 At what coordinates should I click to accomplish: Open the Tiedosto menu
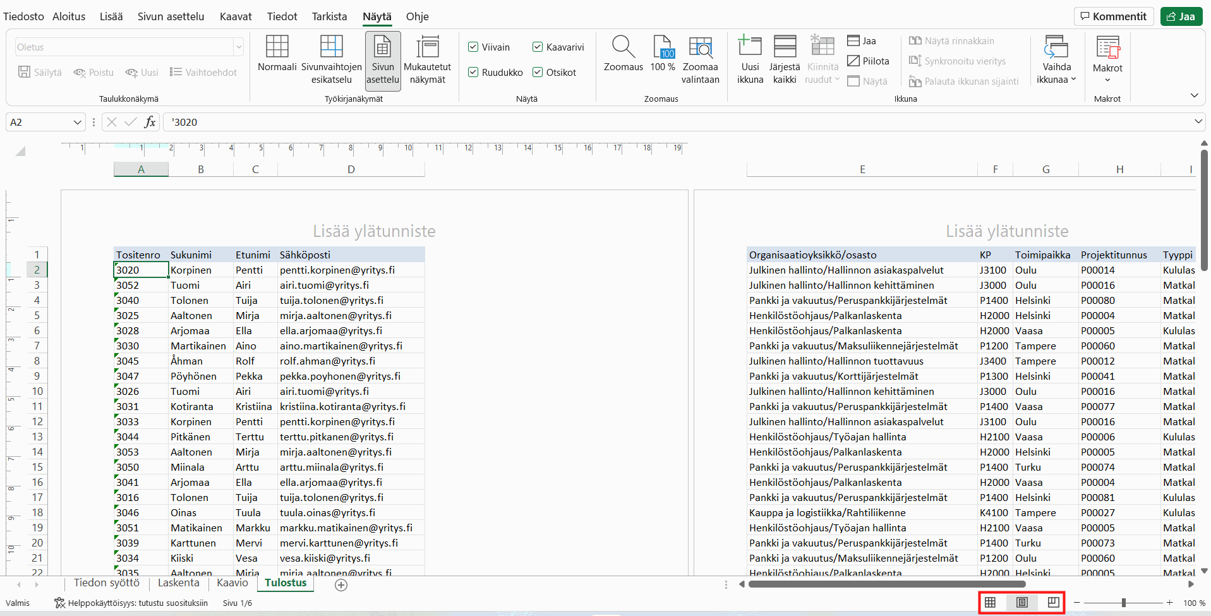(23, 16)
